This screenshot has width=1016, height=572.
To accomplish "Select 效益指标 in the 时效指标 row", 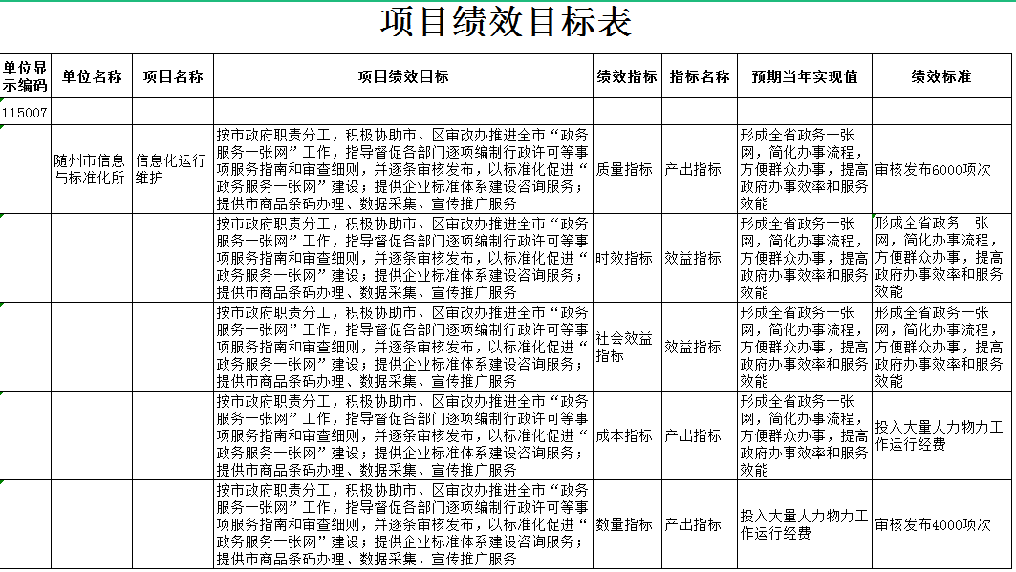I will (x=700, y=258).
